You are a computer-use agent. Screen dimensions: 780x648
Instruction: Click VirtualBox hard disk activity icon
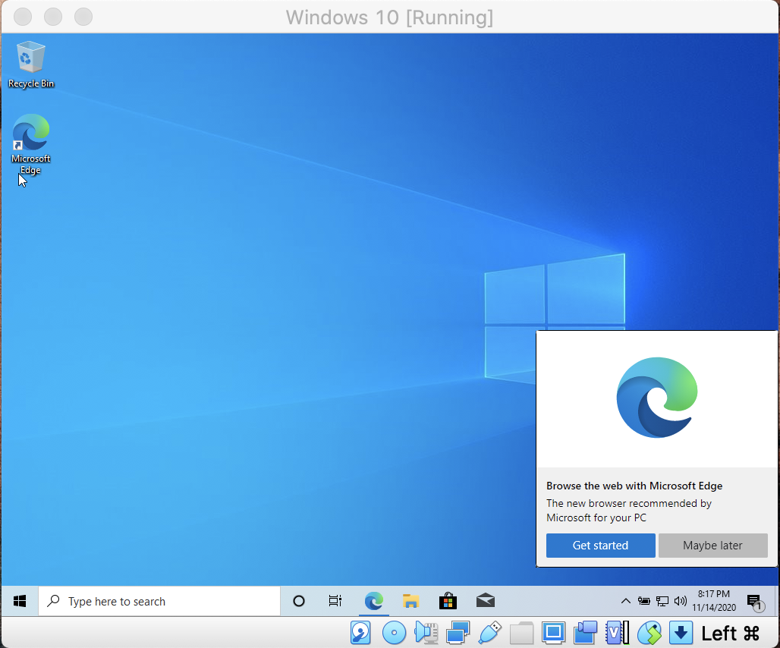360,633
